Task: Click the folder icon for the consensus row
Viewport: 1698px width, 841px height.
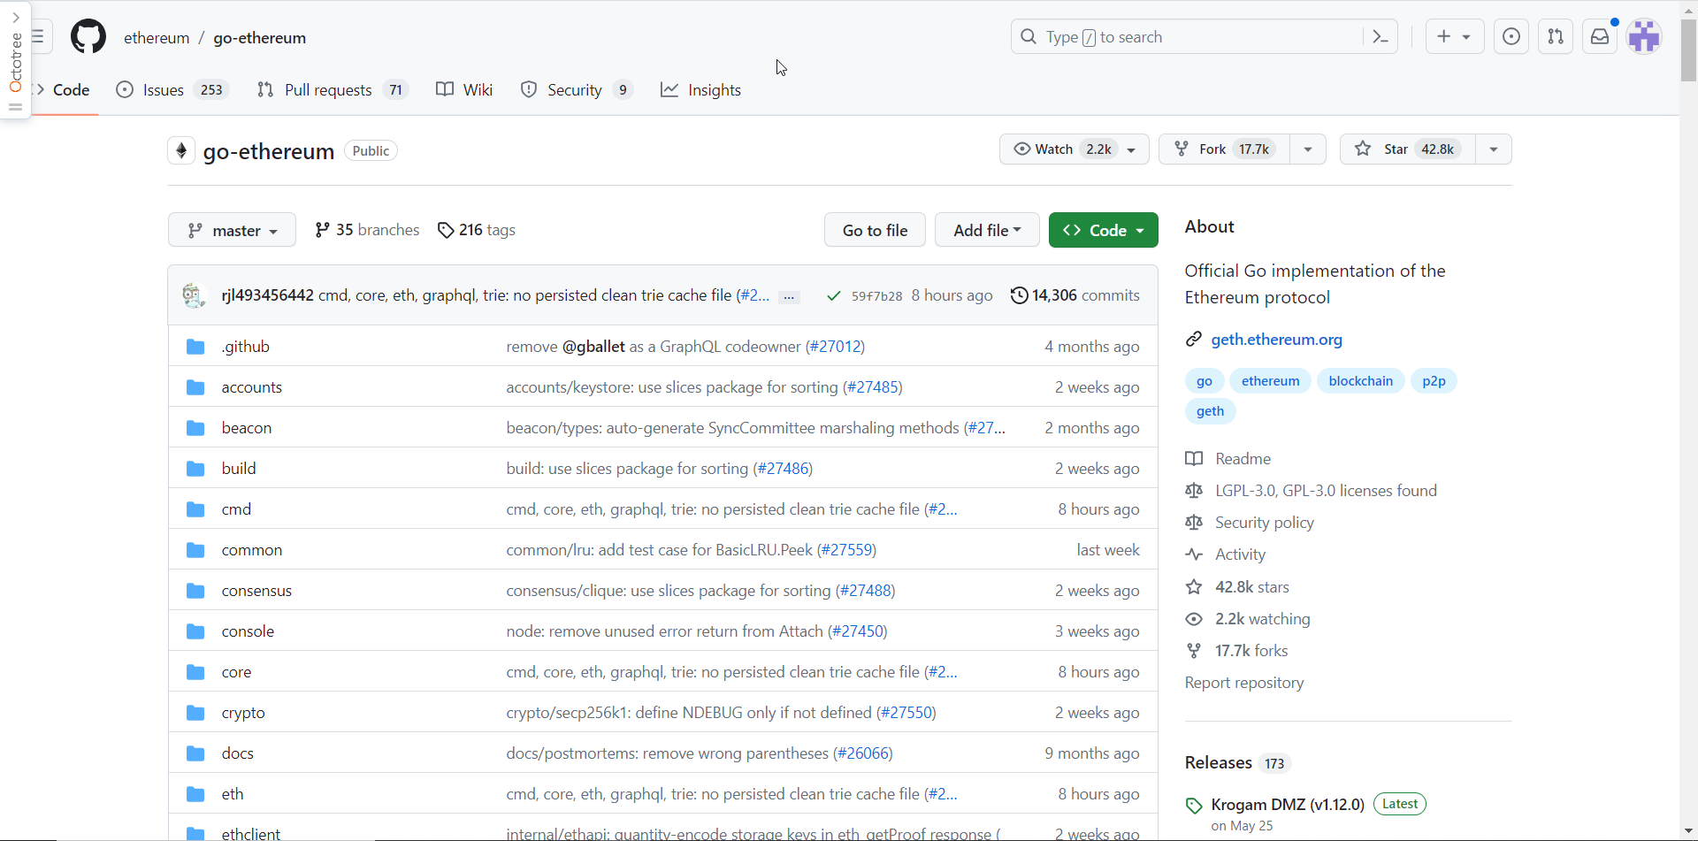Action: pyautogui.click(x=195, y=591)
